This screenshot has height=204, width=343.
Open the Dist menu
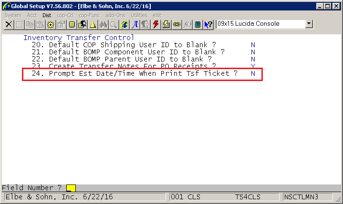tap(47, 15)
